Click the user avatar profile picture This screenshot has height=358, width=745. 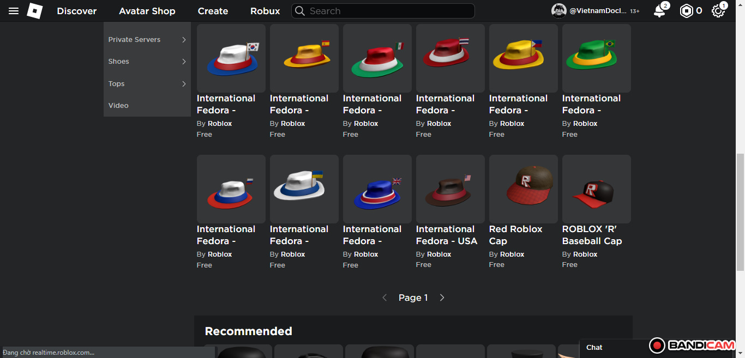559,11
